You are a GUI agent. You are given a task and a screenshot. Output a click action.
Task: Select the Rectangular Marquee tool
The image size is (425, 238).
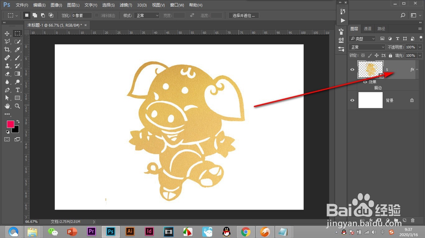click(x=17, y=33)
